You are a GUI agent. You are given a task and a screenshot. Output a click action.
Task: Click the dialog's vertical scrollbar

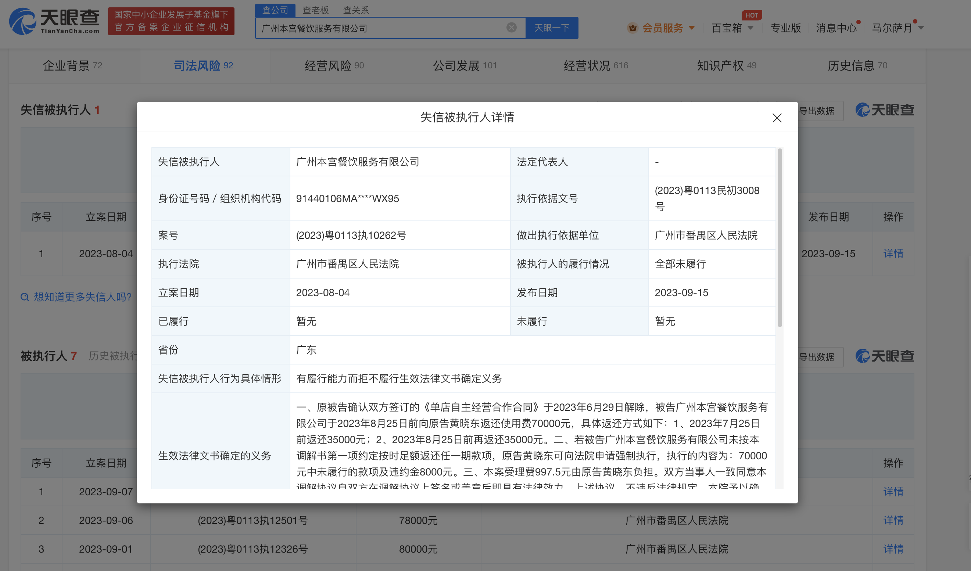[x=780, y=239]
